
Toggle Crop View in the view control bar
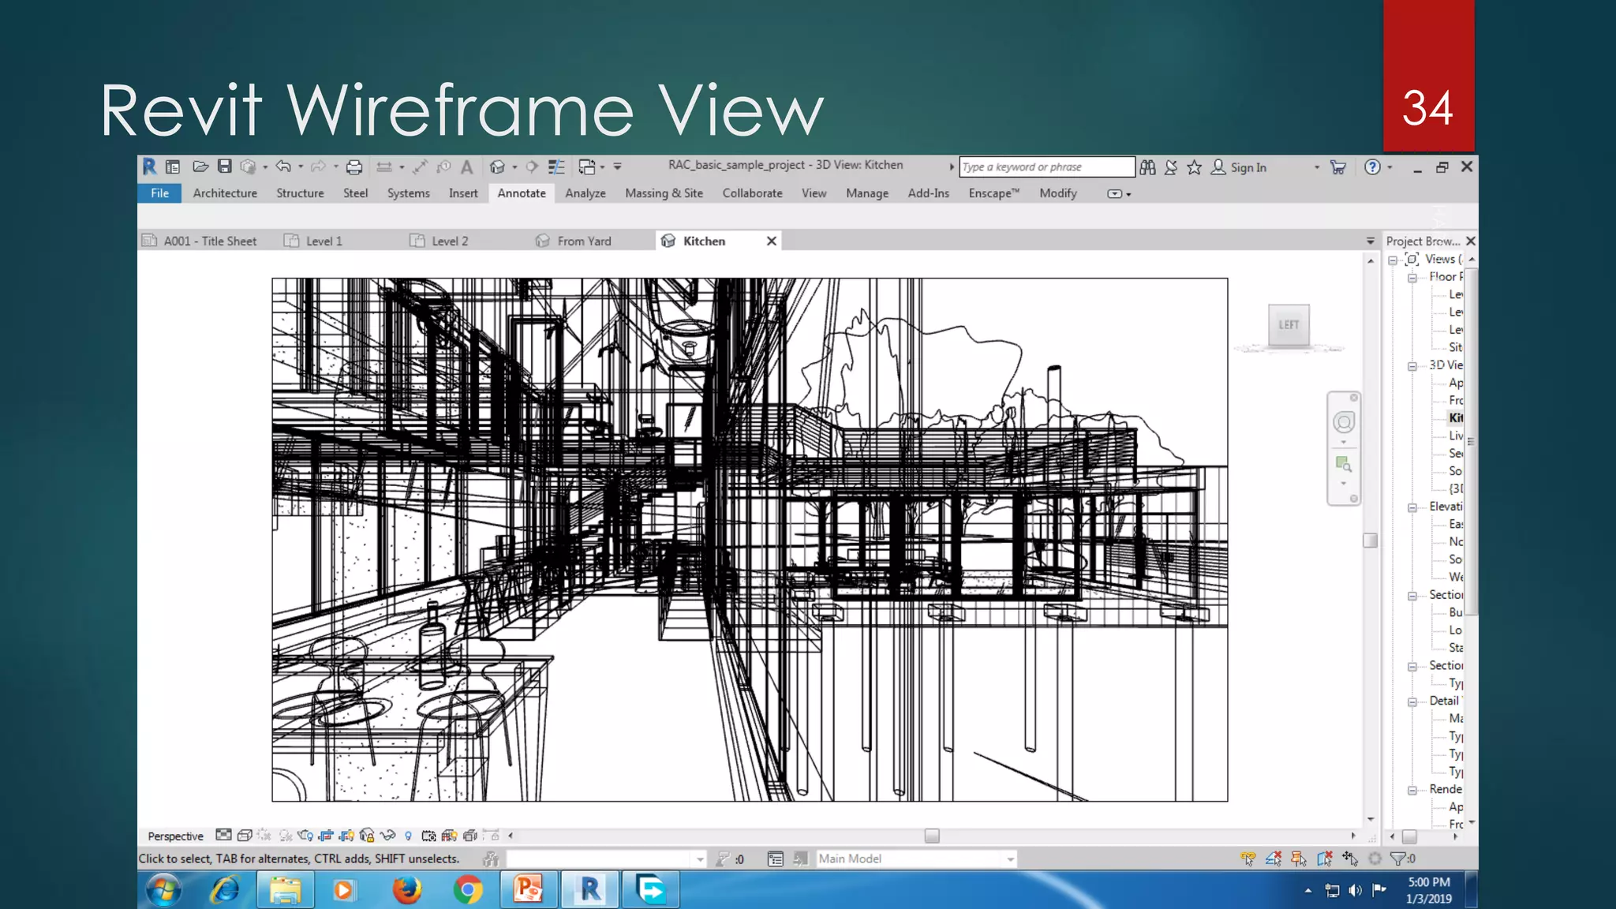326,836
